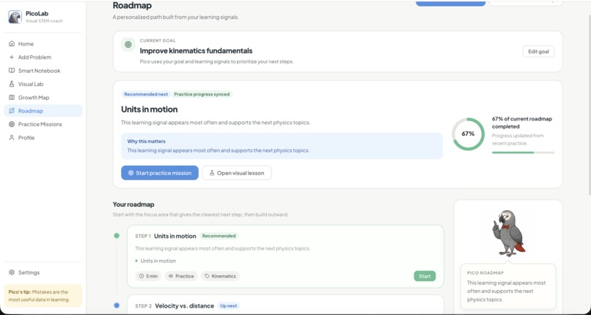The height and width of the screenshot is (315, 591).
Task: Click the Units in motion bullet item
Action: pos(158,261)
